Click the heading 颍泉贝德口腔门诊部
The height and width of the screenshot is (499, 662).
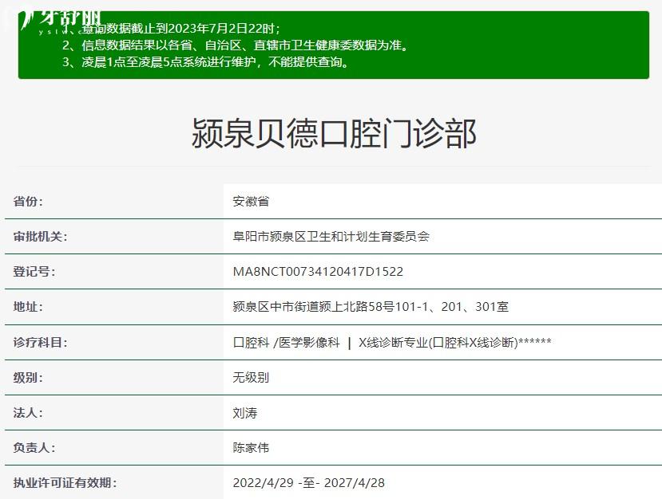click(334, 134)
